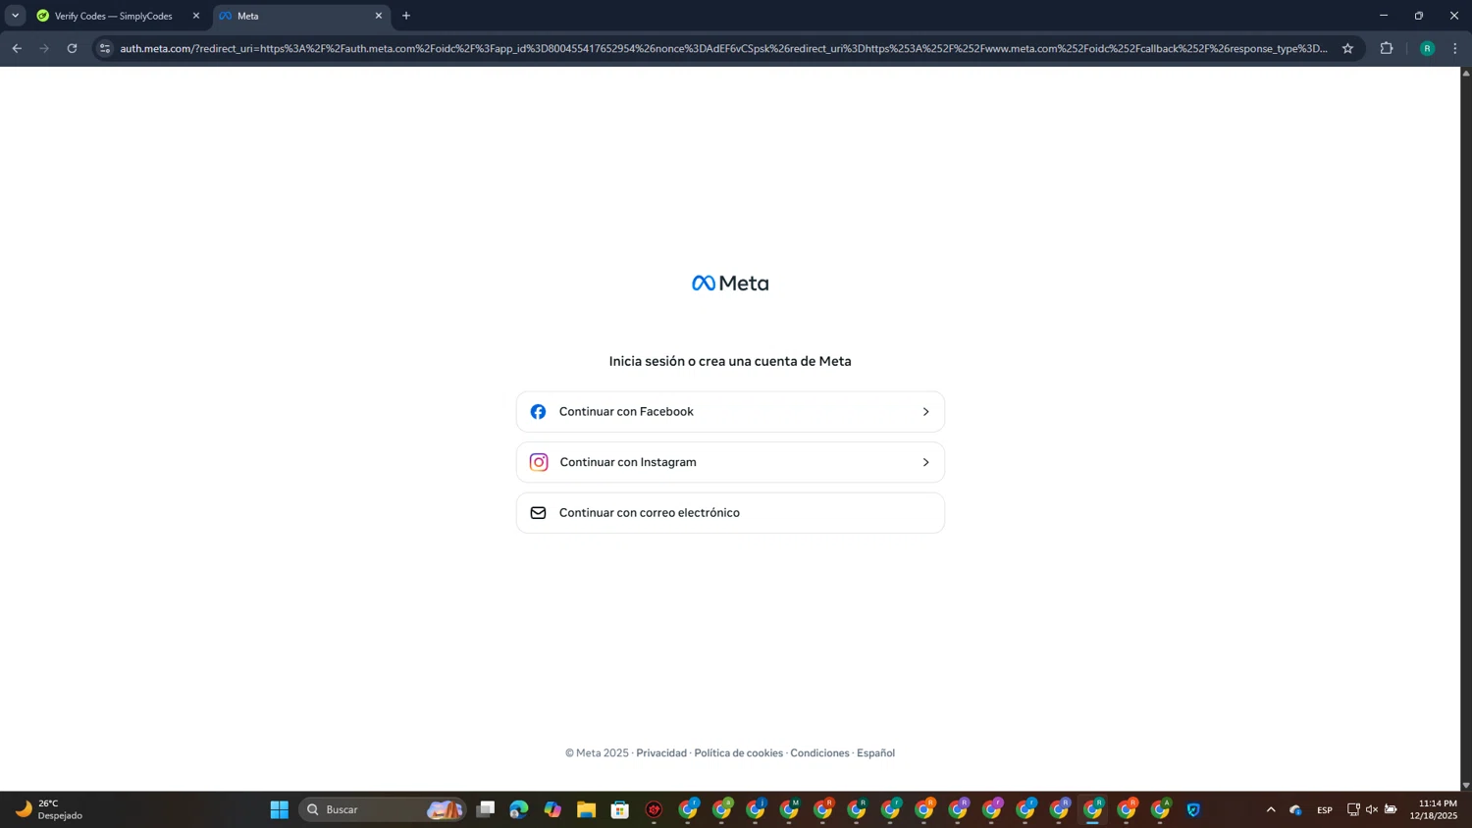
Task: Click the battery tray icon
Action: click(1391, 809)
